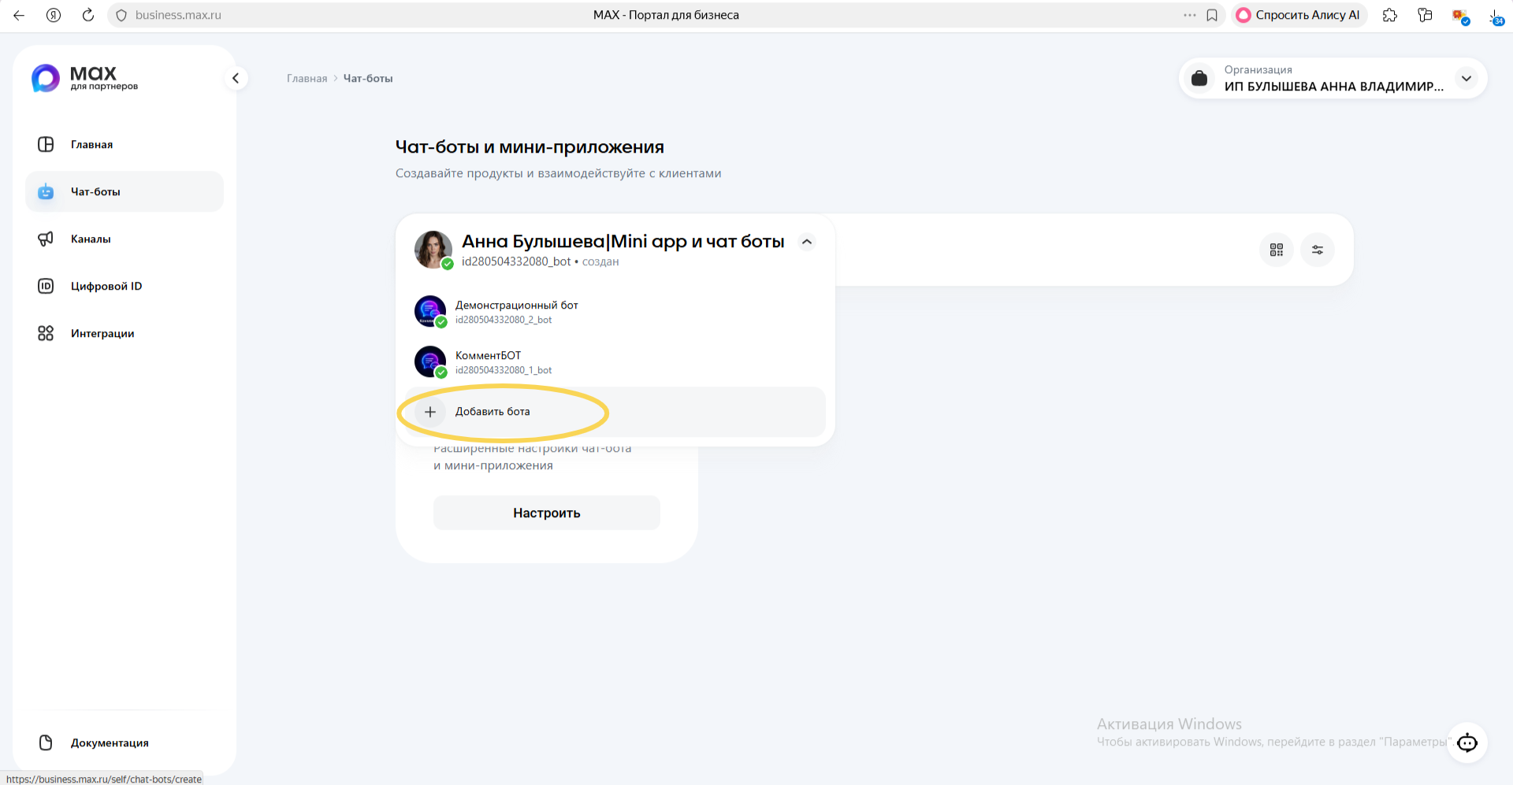1513x785 pixels.
Task: Open the QR code icon button
Action: click(x=1277, y=250)
